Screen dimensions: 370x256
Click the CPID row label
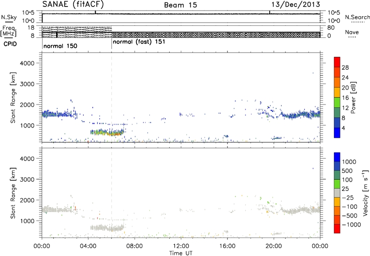pos(10,44)
